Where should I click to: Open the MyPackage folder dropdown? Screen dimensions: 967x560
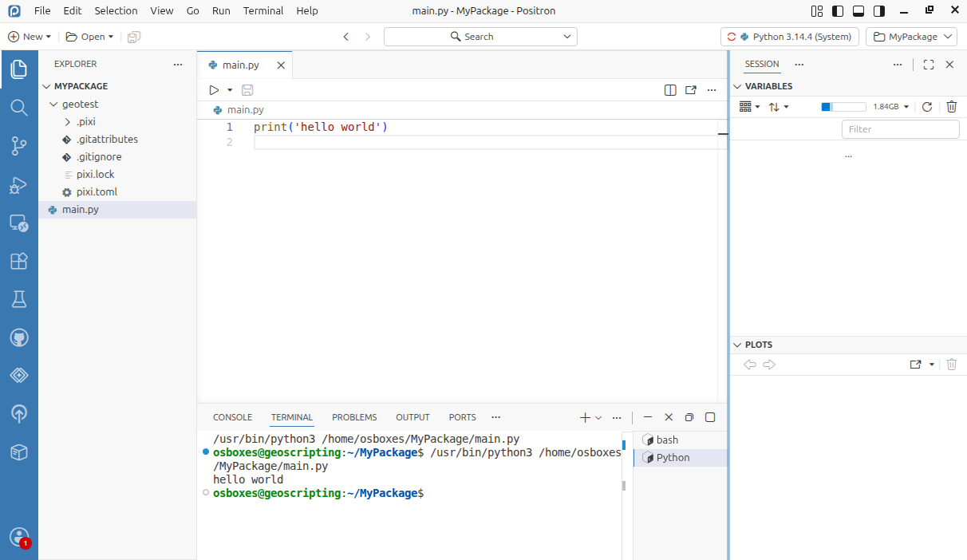[x=911, y=37]
